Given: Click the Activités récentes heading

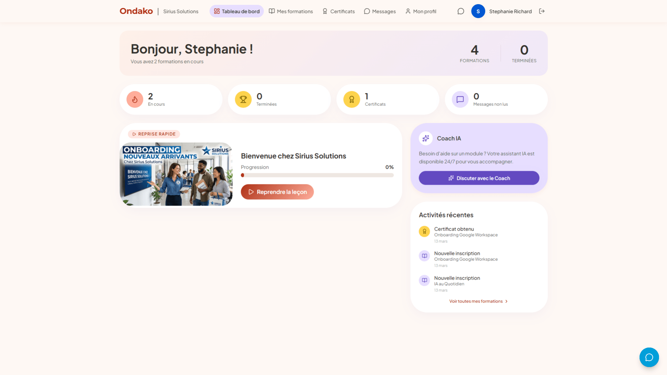Looking at the screenshot, I should [446, 215].
